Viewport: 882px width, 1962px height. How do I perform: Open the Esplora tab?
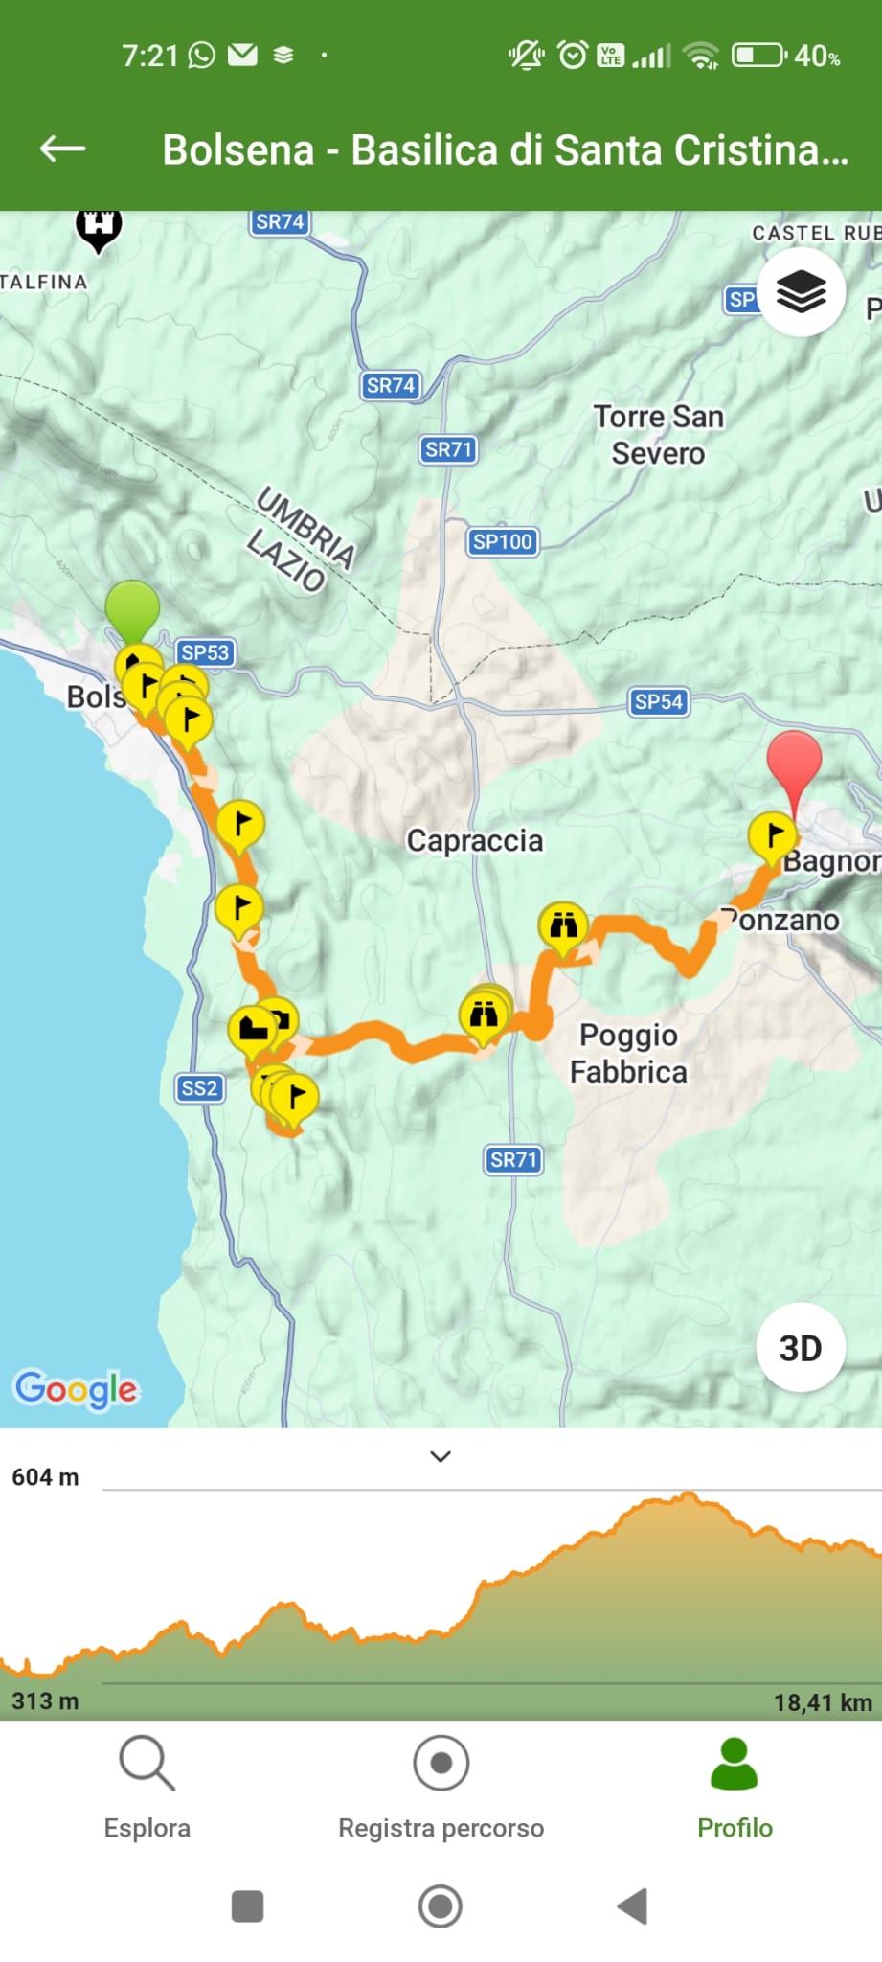tap(147, 1788)
